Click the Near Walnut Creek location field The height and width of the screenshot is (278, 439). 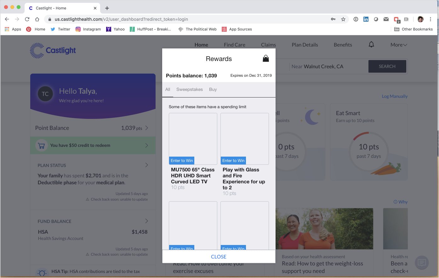pyautogui.click(x=328, y=66)
